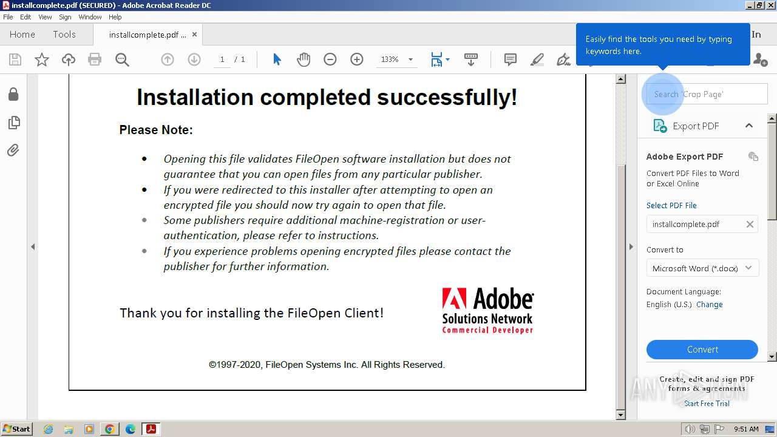The image size is (777, 437).
Task: Open the View menu
Action: [45, 17]
